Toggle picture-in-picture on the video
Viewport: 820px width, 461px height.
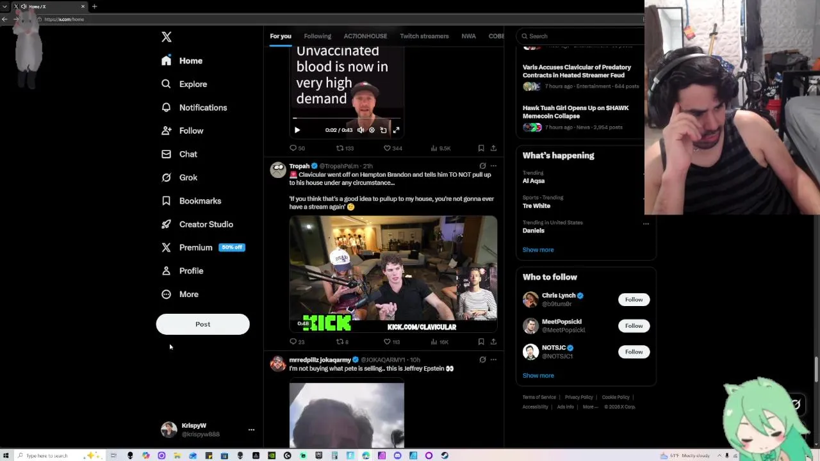pos(383,130)
